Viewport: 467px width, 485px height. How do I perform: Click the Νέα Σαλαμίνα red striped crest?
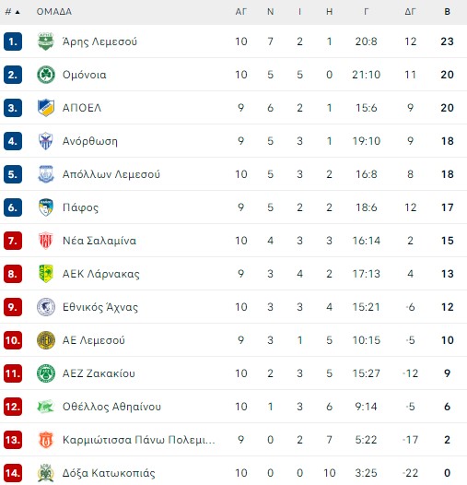coord(46,241)
